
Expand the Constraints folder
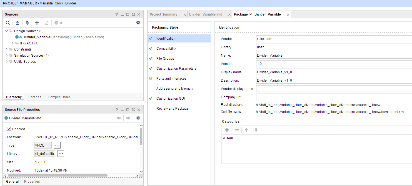6,49
